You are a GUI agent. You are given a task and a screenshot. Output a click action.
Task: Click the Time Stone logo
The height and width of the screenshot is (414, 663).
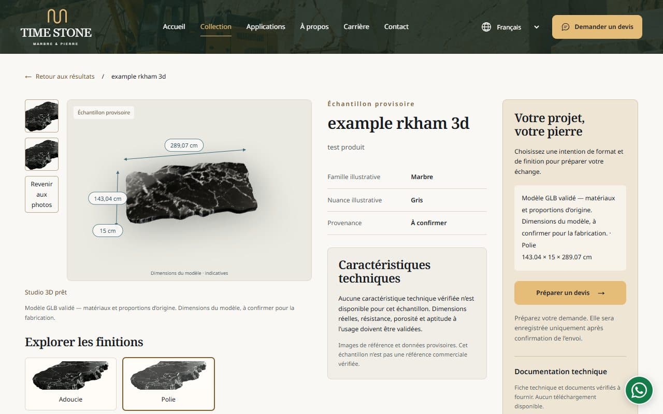56,27
